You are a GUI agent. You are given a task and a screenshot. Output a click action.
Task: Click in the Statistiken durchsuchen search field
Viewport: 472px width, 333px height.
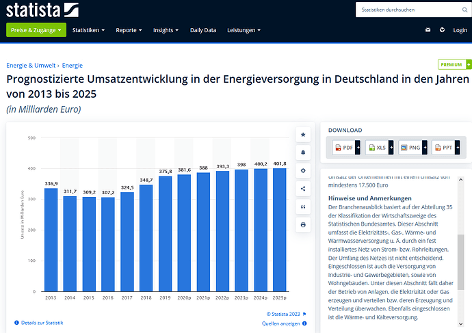click(409, 10)
